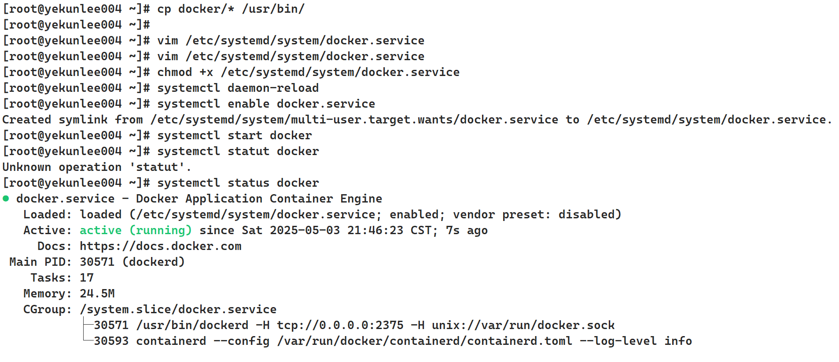Click the CGroup path /system.slice/docker.service
The height and width of the screenshot is (362, 839).
click(x=178, y=309)
